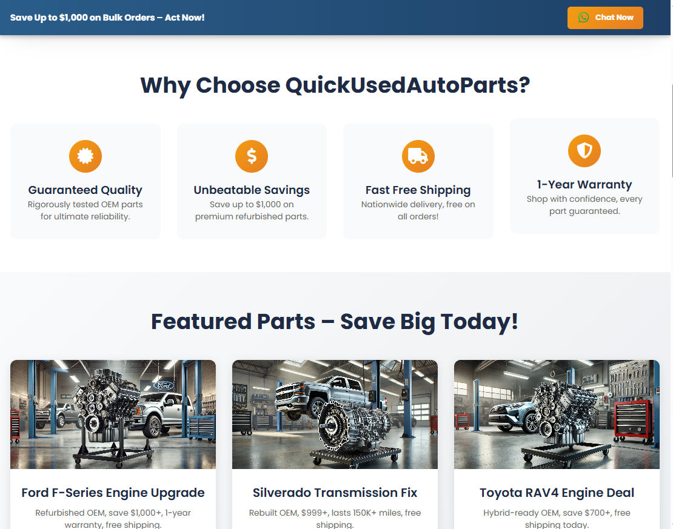The height and width of the screenshot is (529, 673).
Task: Click the Toyota RAV4 engine picture
Action: click(557, 414)
